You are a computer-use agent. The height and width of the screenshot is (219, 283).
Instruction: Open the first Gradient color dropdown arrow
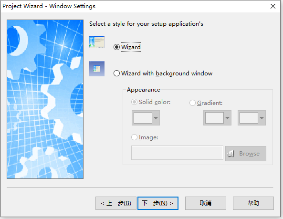point(228,118)
